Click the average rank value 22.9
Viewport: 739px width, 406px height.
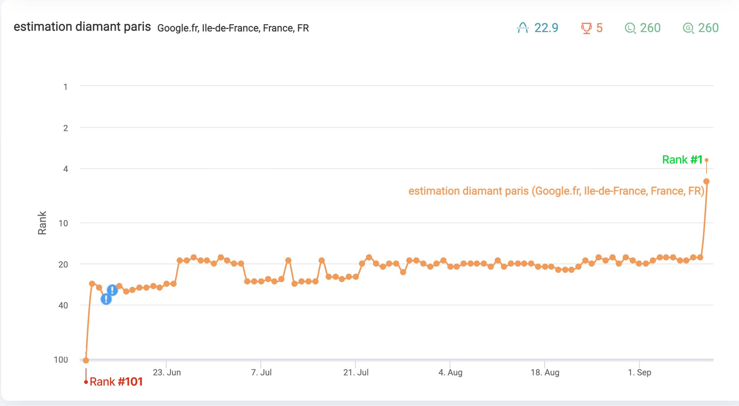click(x=546, y=28)
